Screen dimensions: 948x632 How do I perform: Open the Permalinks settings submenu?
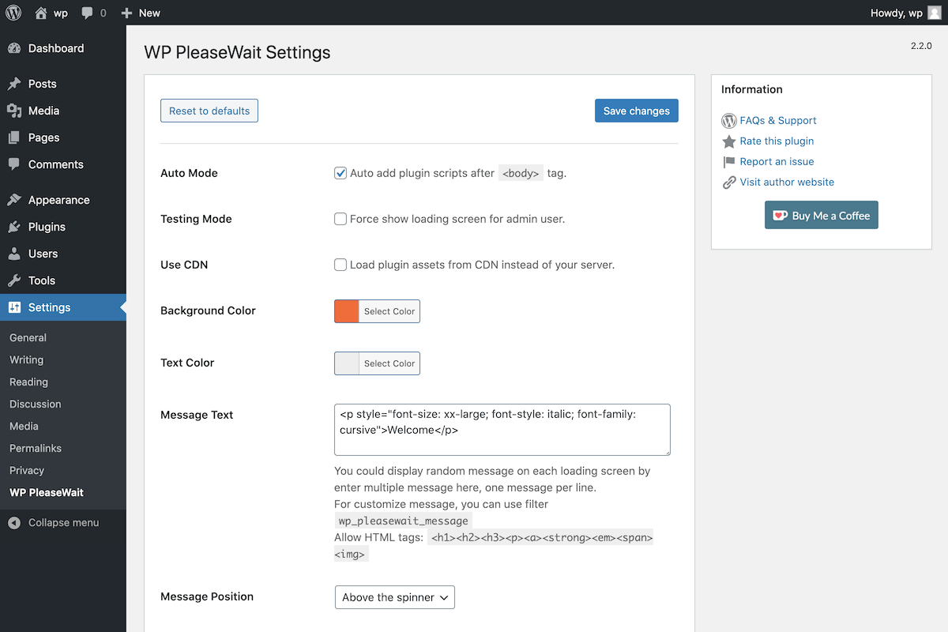point(36,448)
